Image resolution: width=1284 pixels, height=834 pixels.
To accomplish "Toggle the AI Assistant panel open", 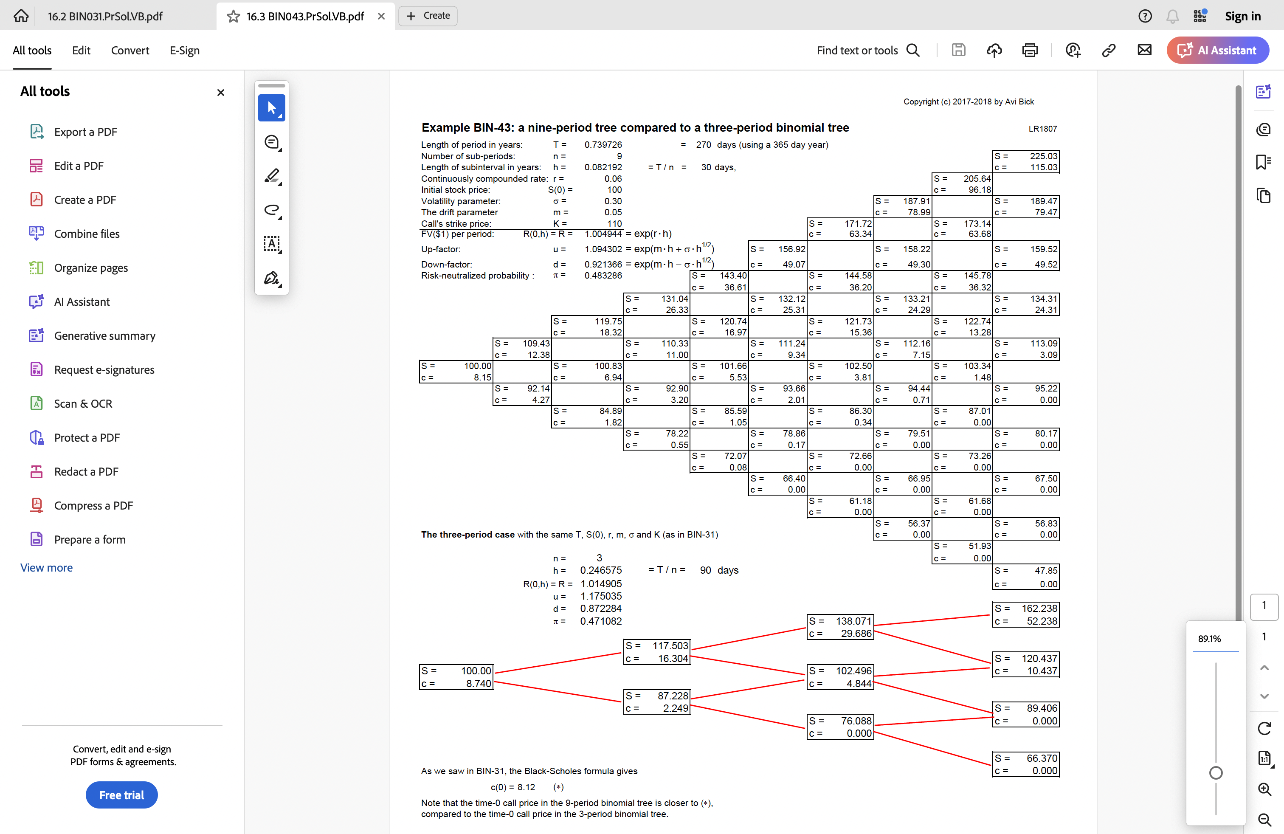I will (x=1218, y=50).
